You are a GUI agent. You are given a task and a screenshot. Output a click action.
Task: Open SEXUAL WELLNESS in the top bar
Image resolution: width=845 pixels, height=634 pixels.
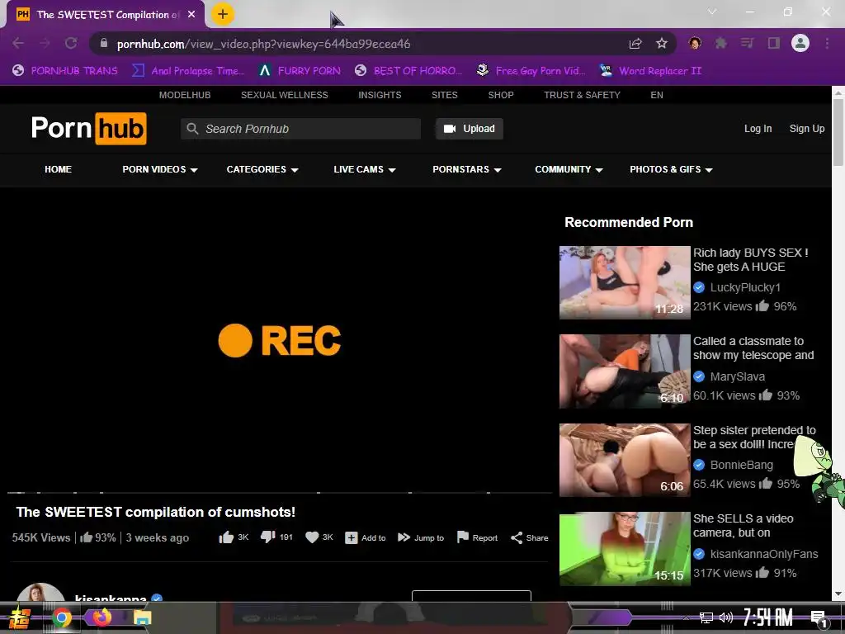point(285,95)
